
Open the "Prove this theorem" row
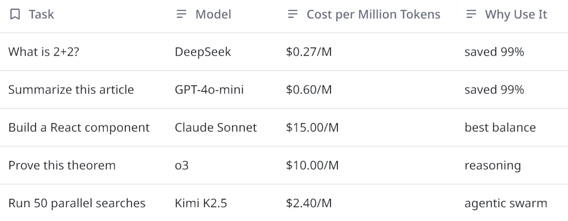(x=62, y=165)
